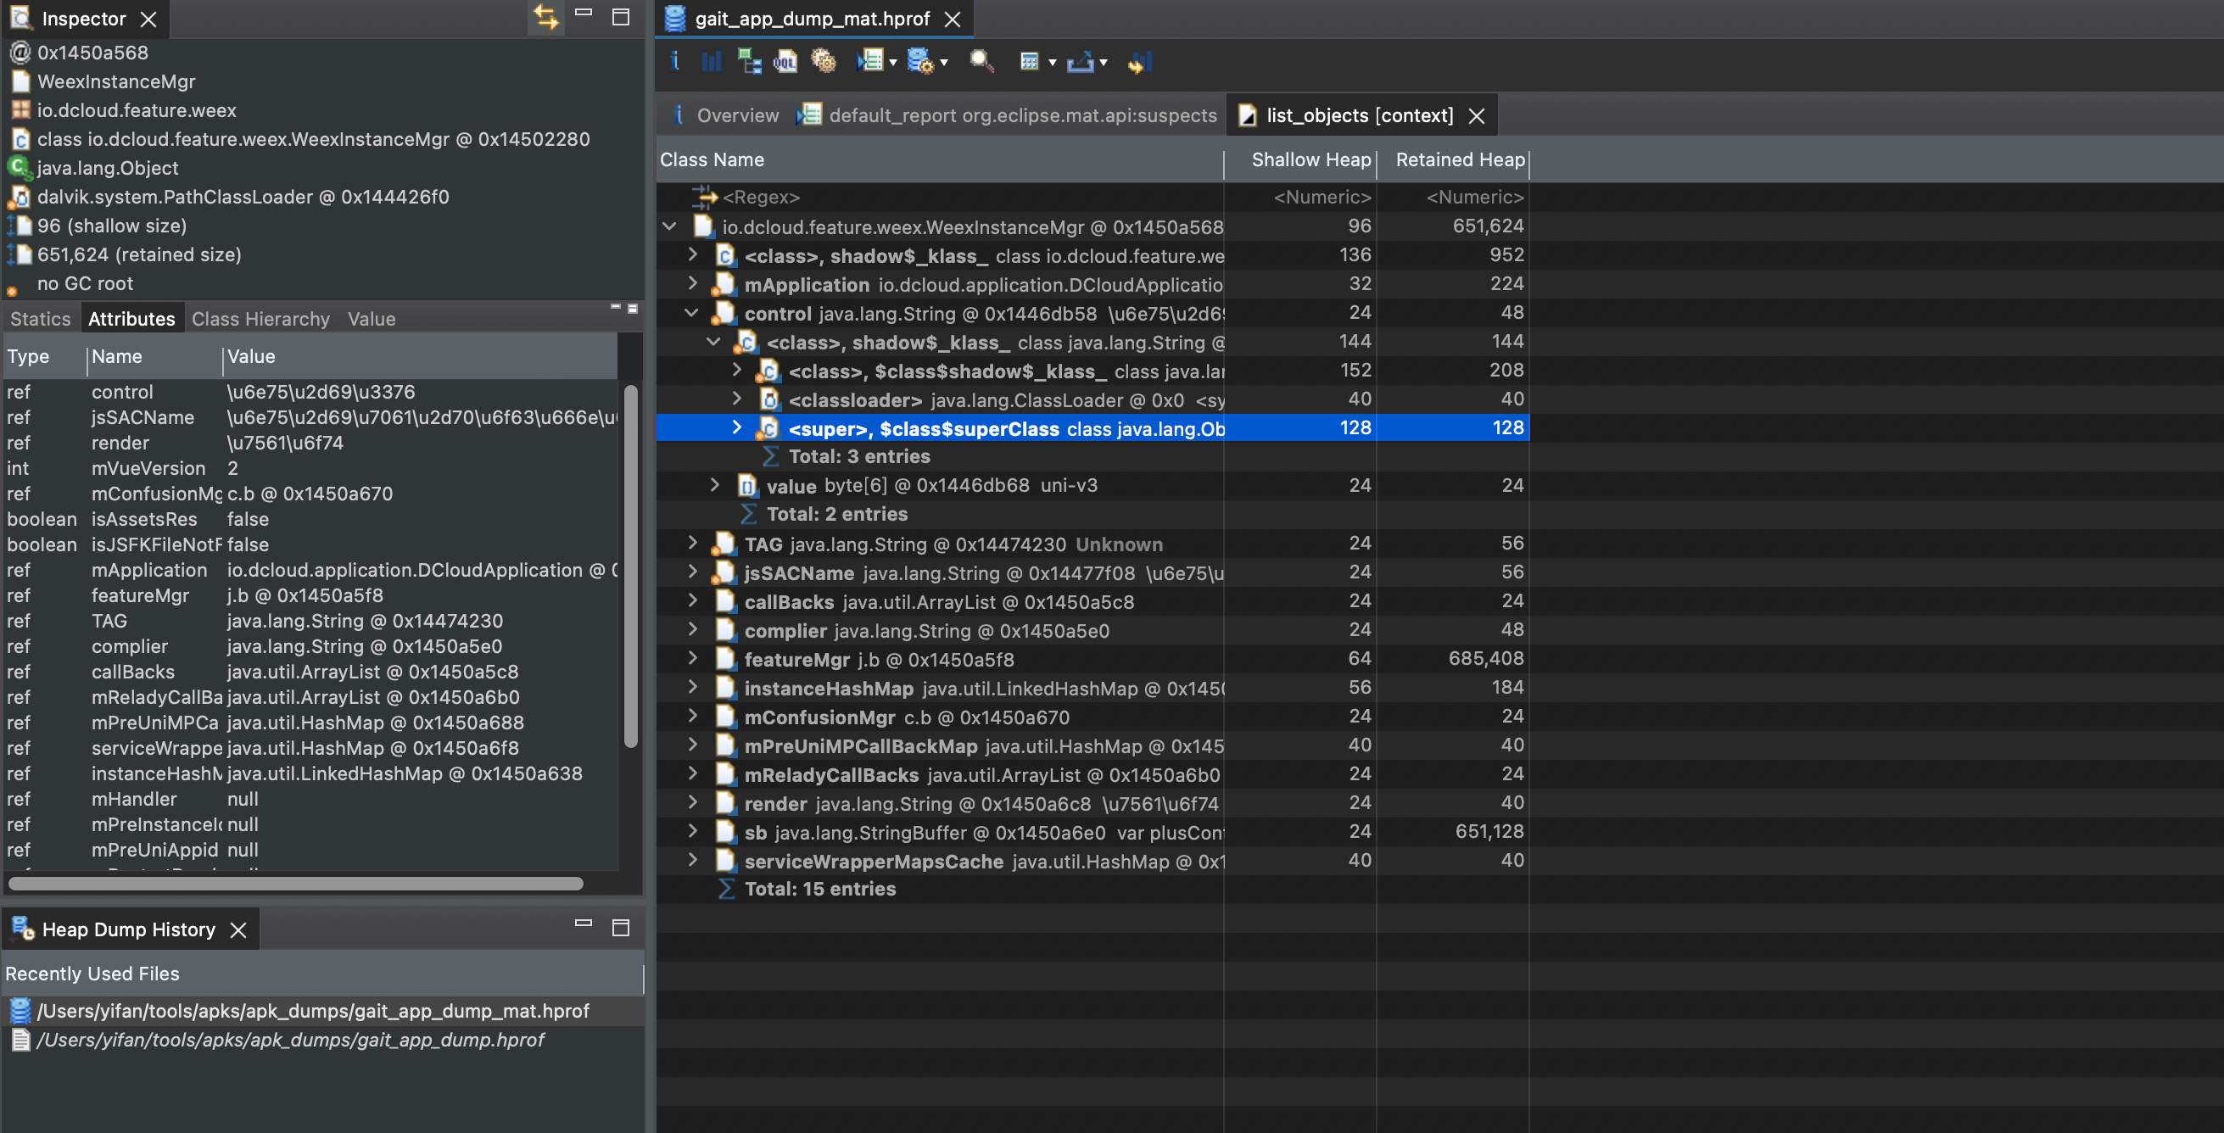Screen dimensions: 2224x1133
Task: Open the Thread Overview gears icon
Action: (824, 61)
